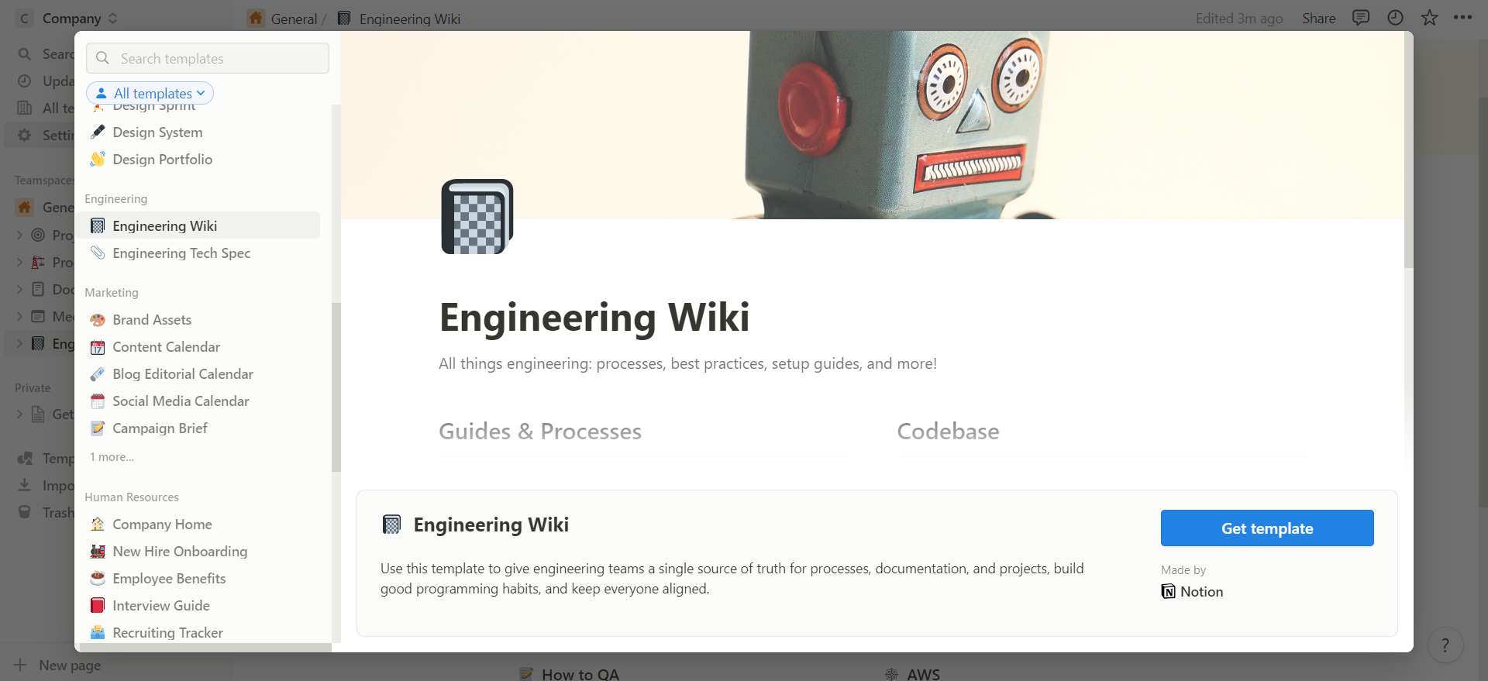Screen dimensions: 1488x681
Task: Select Social Media Calendar template
Action: [200, 401]
